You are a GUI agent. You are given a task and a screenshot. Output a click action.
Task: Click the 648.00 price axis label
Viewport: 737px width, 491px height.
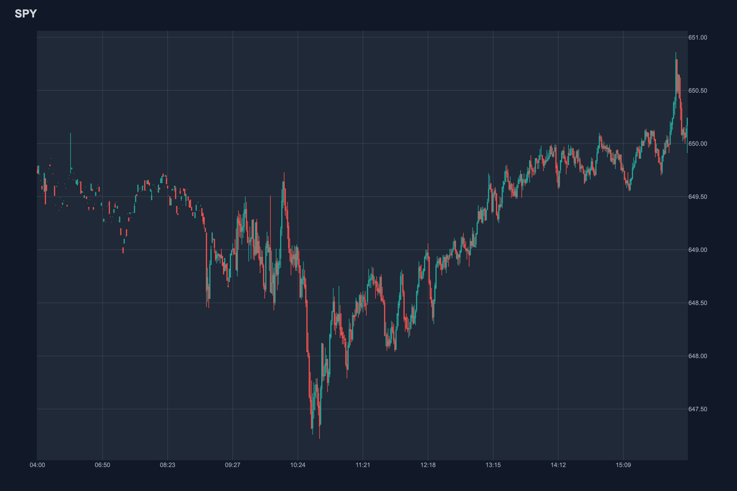697,356
